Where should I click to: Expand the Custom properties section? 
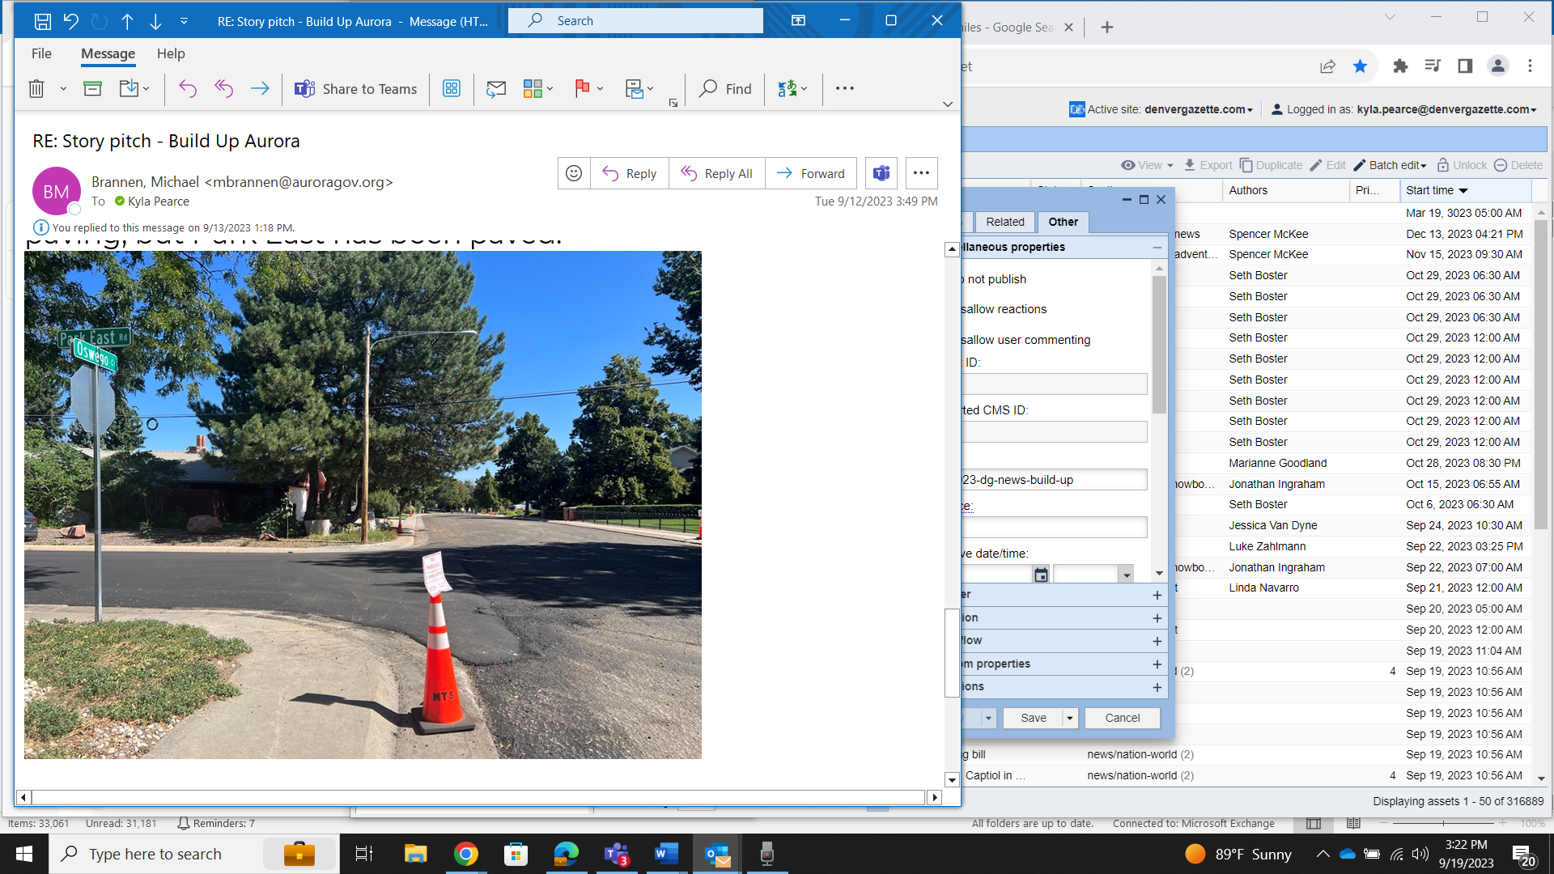(x=1157, y=664)
